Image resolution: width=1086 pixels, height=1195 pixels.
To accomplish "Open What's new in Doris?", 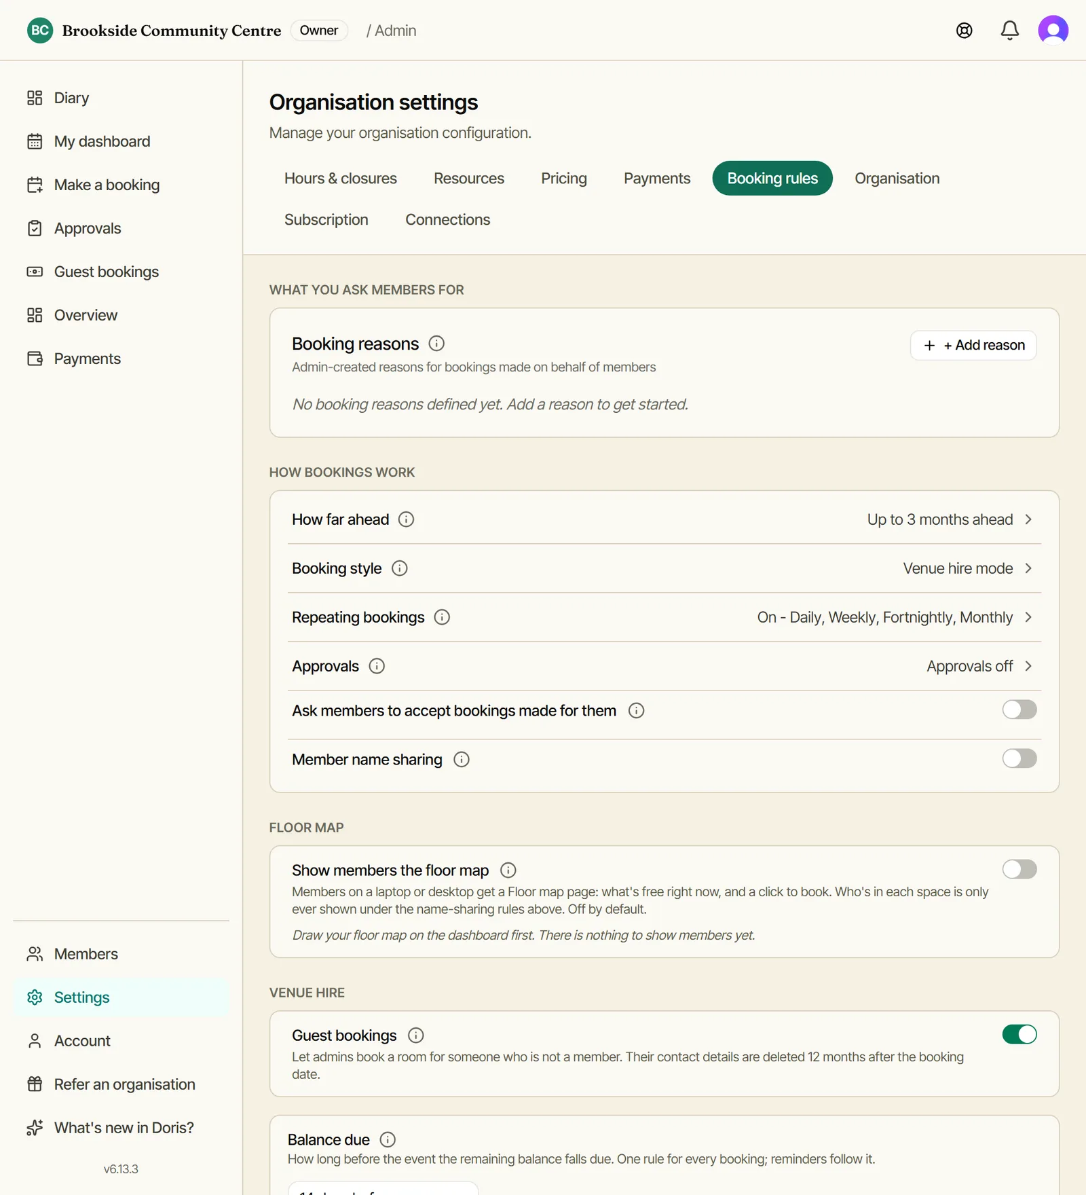I will click(121, 1128).
